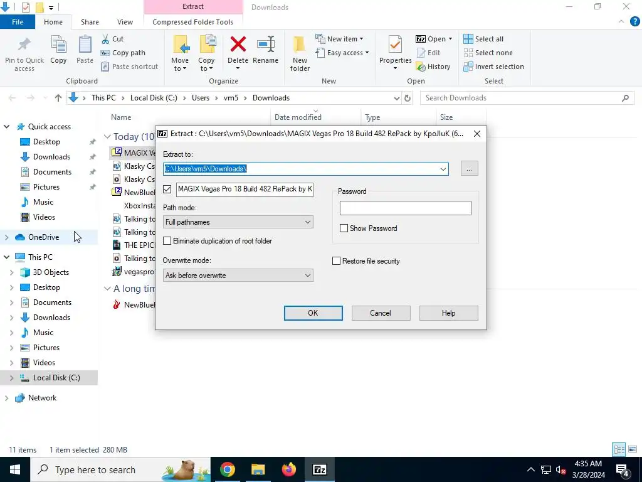
Task: Click the Properties checkmark icon
Action: tap(395, 45)
